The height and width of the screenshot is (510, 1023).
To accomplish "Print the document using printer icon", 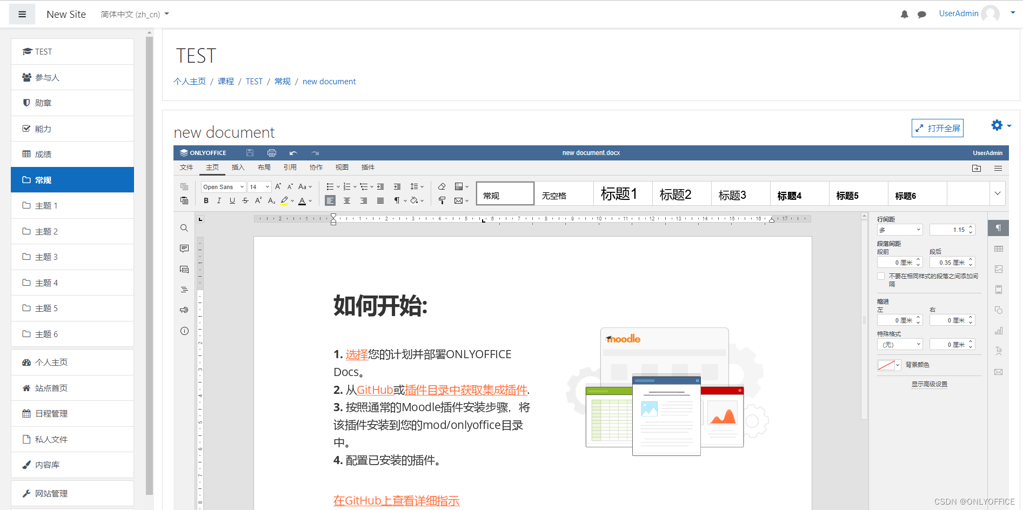I will point(272,153).
